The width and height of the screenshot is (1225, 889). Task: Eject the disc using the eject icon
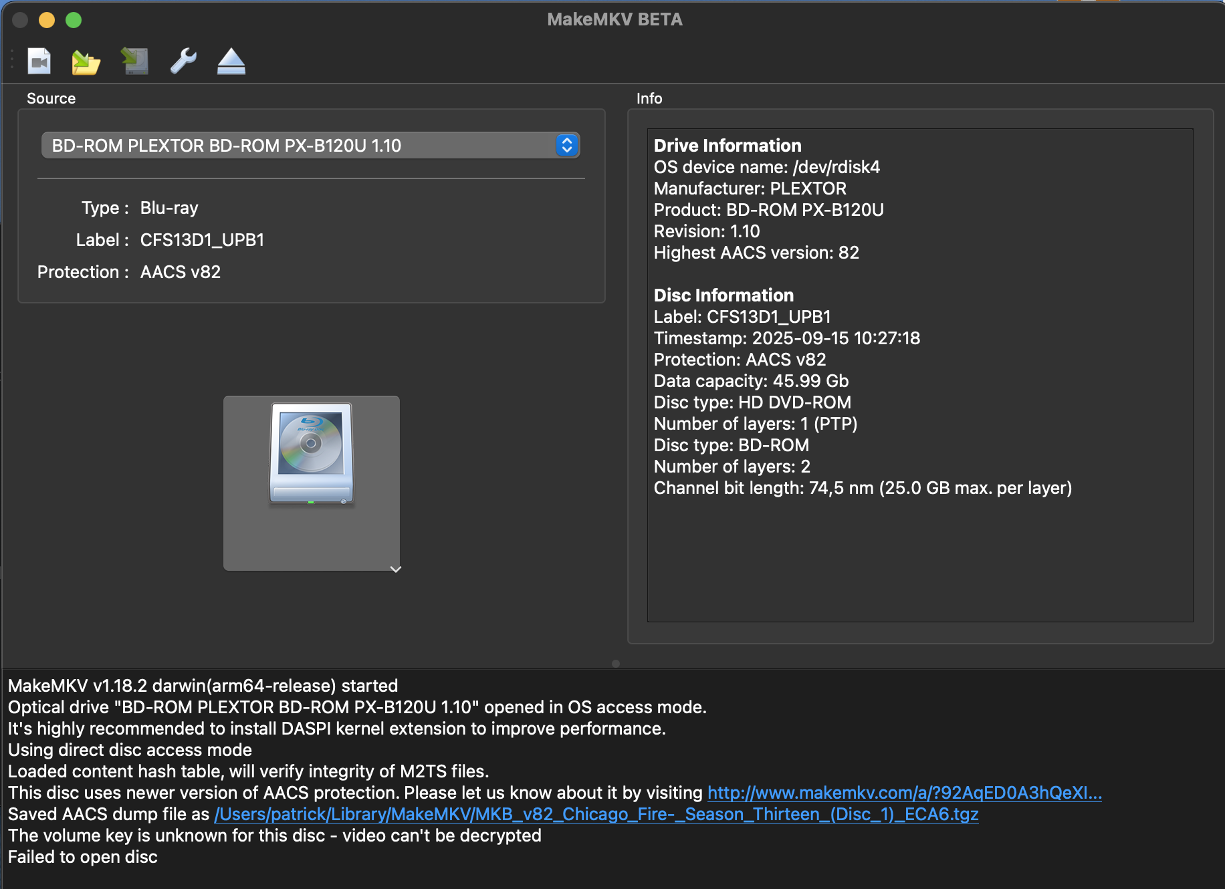click(x=231, y=61)
